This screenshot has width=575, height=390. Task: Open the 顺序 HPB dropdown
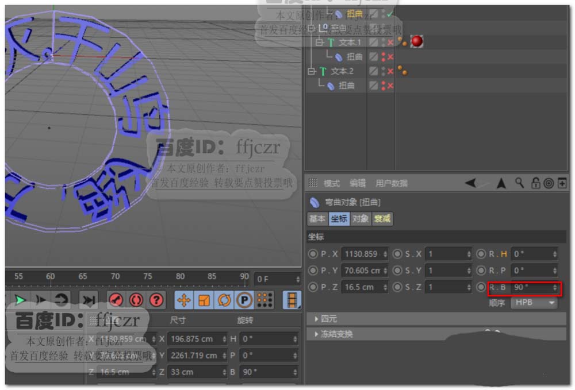(534, 303)
